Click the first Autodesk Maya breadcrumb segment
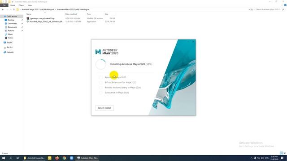This screenshot has height=161, width=287. [x=38, y=9]
